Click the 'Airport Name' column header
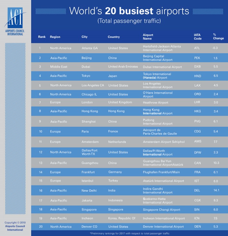Screen dimensions: 228x236 pyautogui.click(x=148, y=37)
